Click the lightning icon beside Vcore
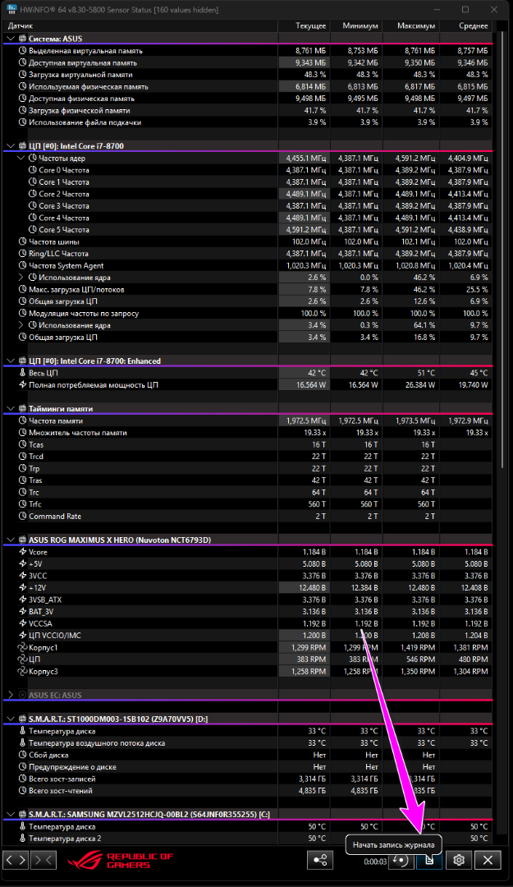Viewport: 513px width, 887px height. pos(23,552)
